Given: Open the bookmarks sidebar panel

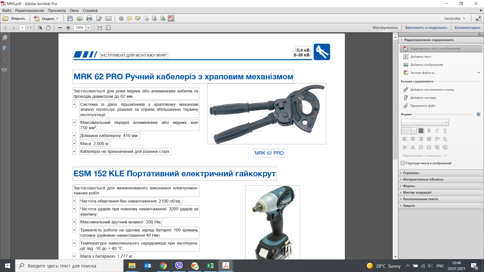Looking at the screenshot, I should pos(5,48).
